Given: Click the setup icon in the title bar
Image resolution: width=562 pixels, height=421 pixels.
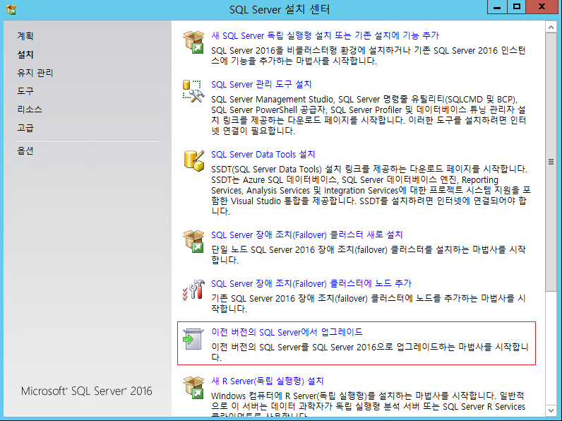Looking at the screenshot, I should pos(11,10).
